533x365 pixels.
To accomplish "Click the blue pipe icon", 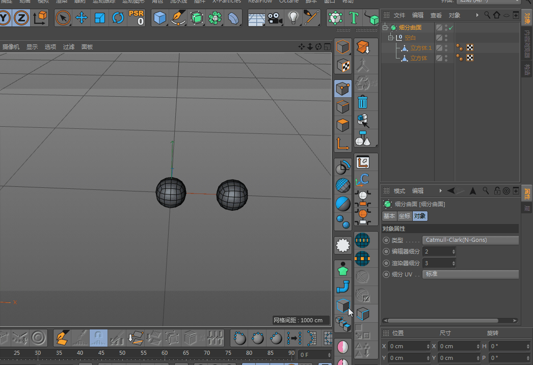I will click(x=342, y=287).
